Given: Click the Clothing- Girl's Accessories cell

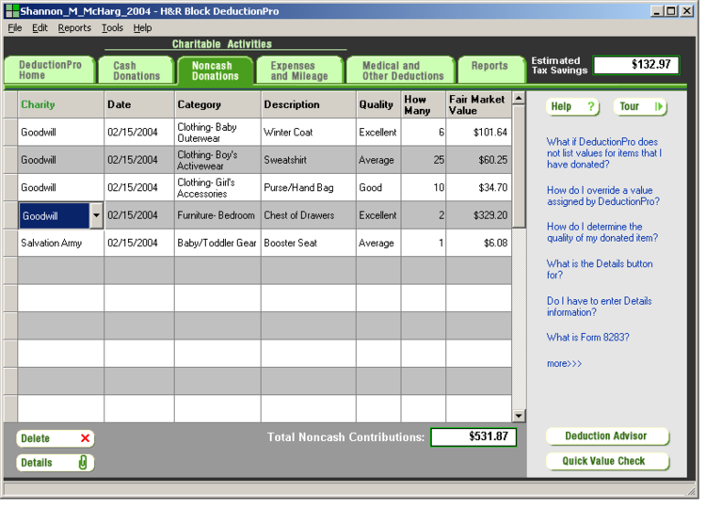Looking at the screenshot, I should coord(217,187).
